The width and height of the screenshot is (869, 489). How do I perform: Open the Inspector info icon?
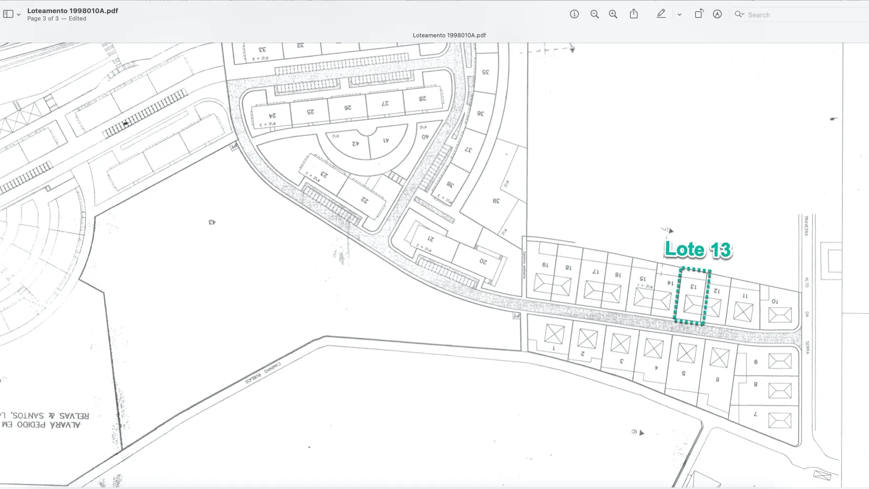[574, 14]
